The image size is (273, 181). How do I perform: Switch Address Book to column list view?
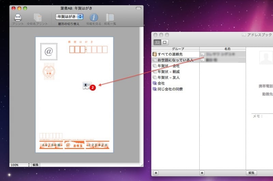(x=157, y=42)
